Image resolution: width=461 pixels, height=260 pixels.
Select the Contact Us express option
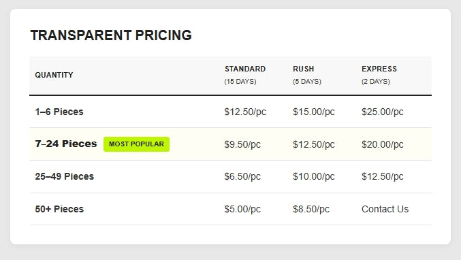(x=385, y=209)
